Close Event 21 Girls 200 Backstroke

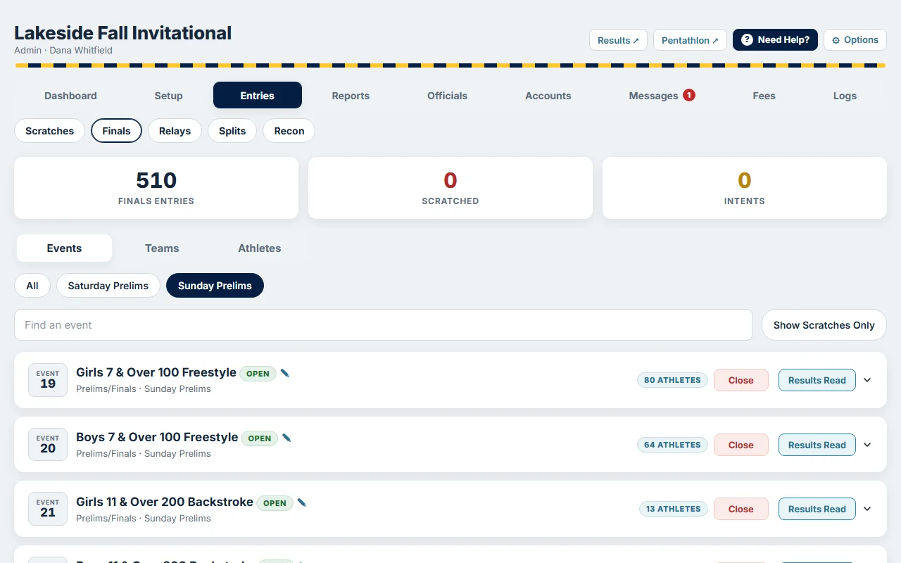(x=741, y=509)
